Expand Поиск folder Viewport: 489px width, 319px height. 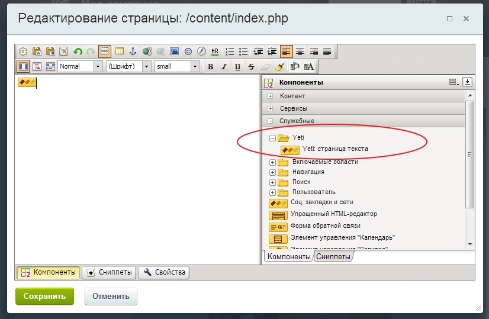tap(272, 182)
